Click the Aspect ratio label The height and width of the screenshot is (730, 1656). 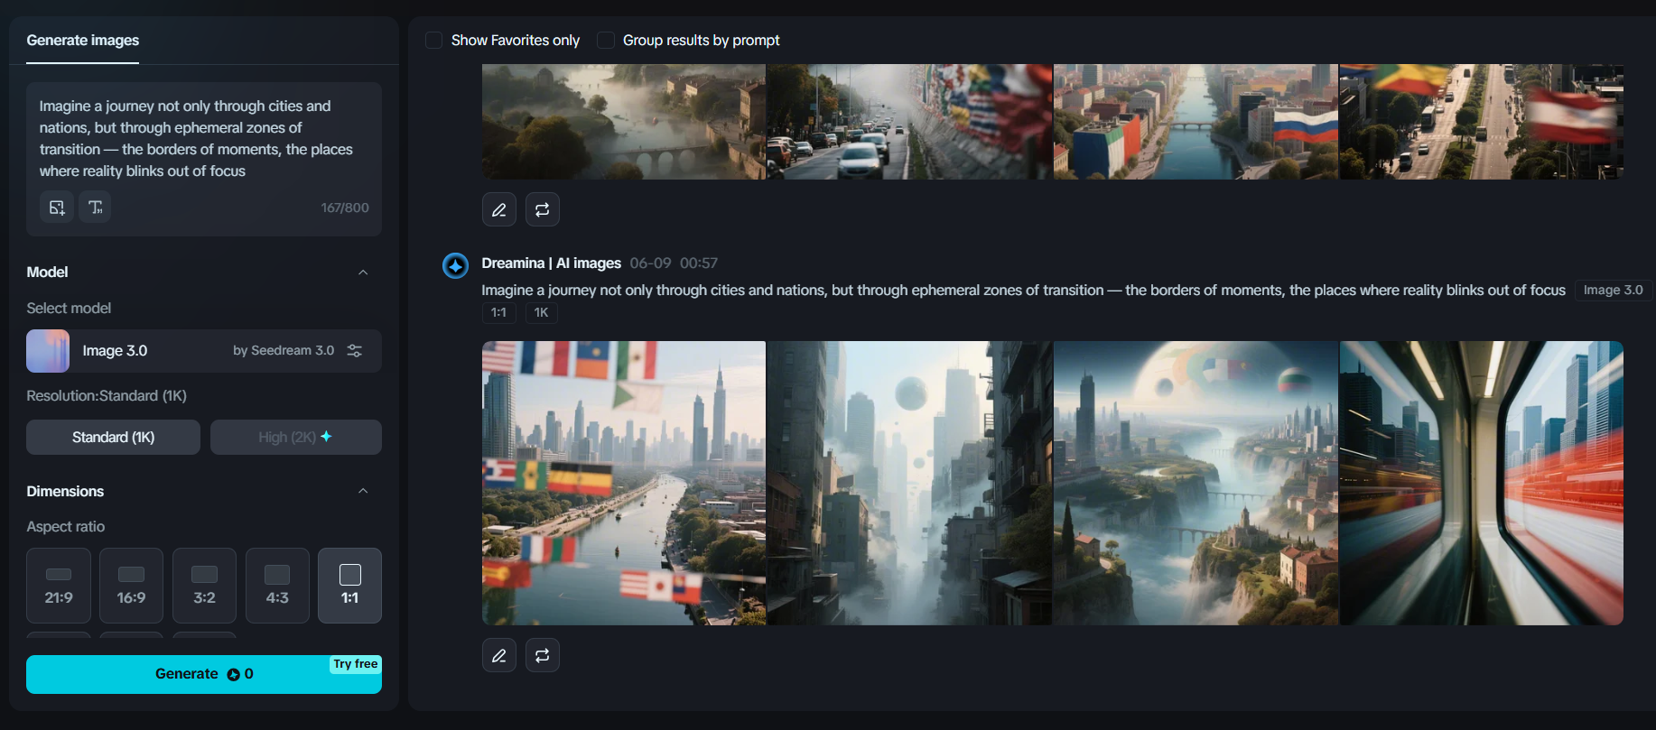[x=66, y=527]
